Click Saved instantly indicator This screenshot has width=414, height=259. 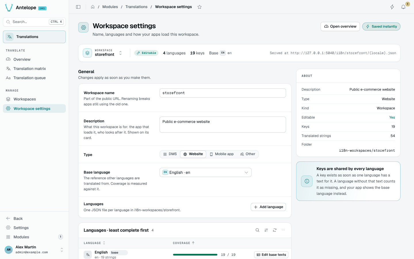tap(381, 26)
